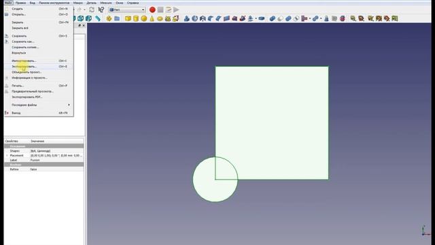Start recording a macro with red button
Viewport: 435px width, 245px height.
(152, 10)
